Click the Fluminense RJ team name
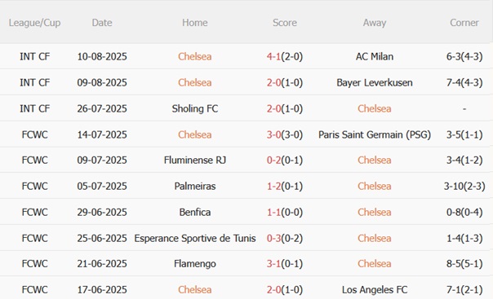 coord(195,160)
